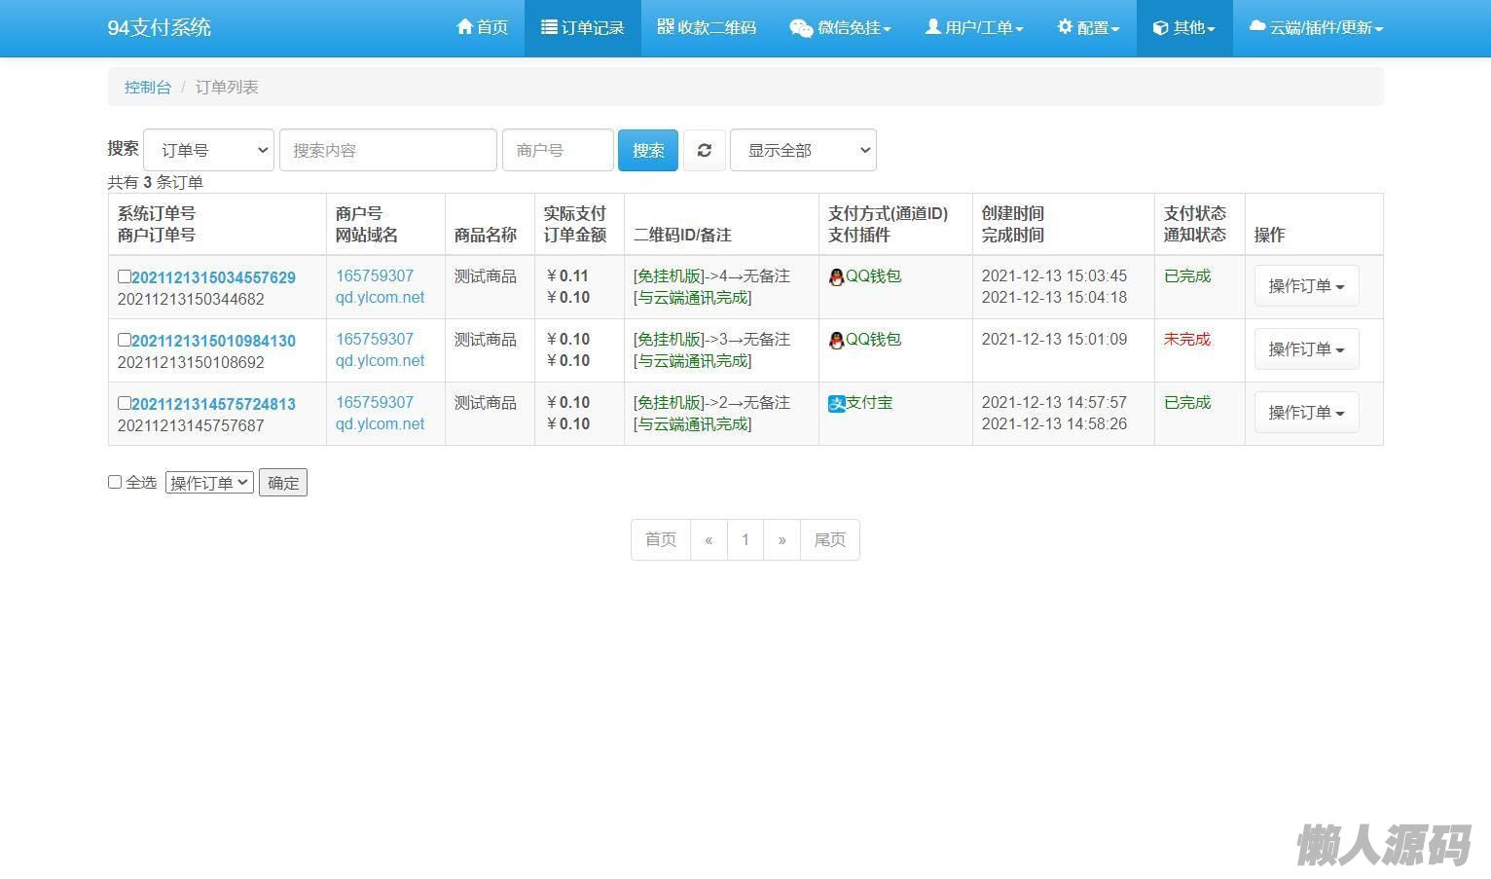Open the 订单记录 navigation tab
The width and height of the screenshot is (1491, 879).
582,28
